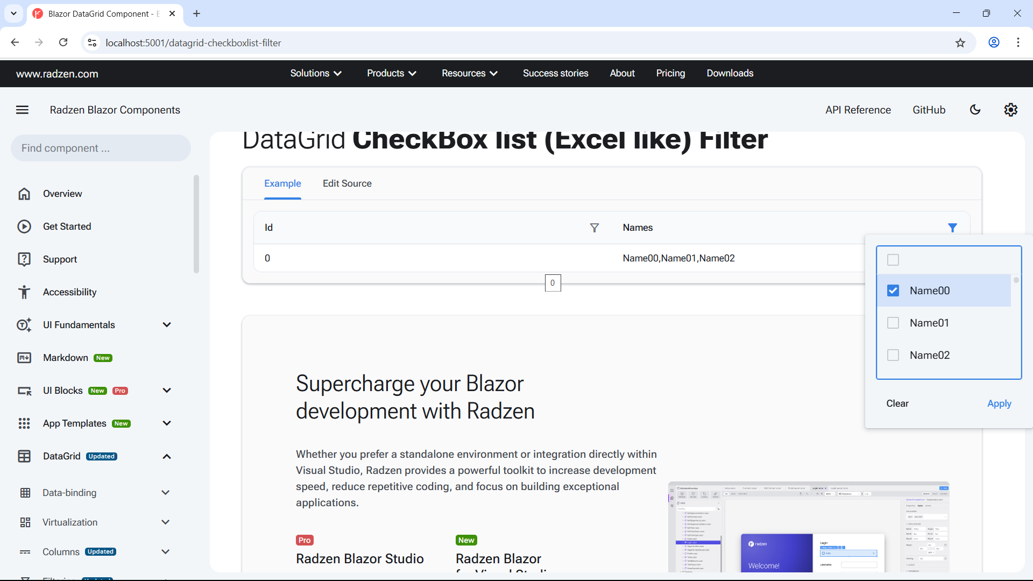Enable the select-all checkbox in filter popup

tap(894, 260)
